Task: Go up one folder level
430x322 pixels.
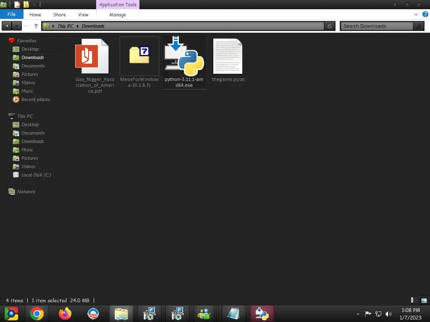Action: 36,26
